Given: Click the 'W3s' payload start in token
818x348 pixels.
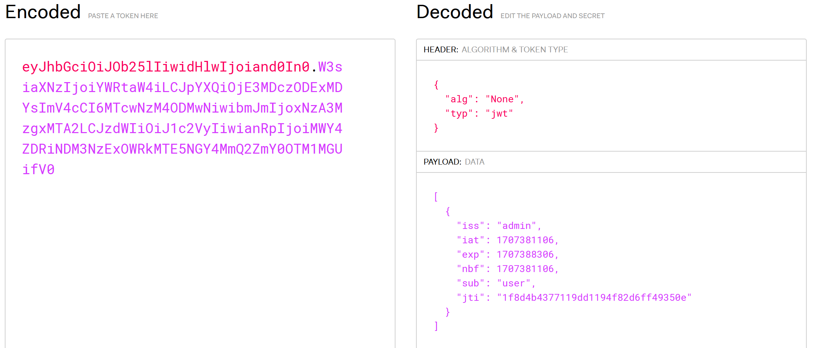Looking at the screenshot, I should pos(330,67).
